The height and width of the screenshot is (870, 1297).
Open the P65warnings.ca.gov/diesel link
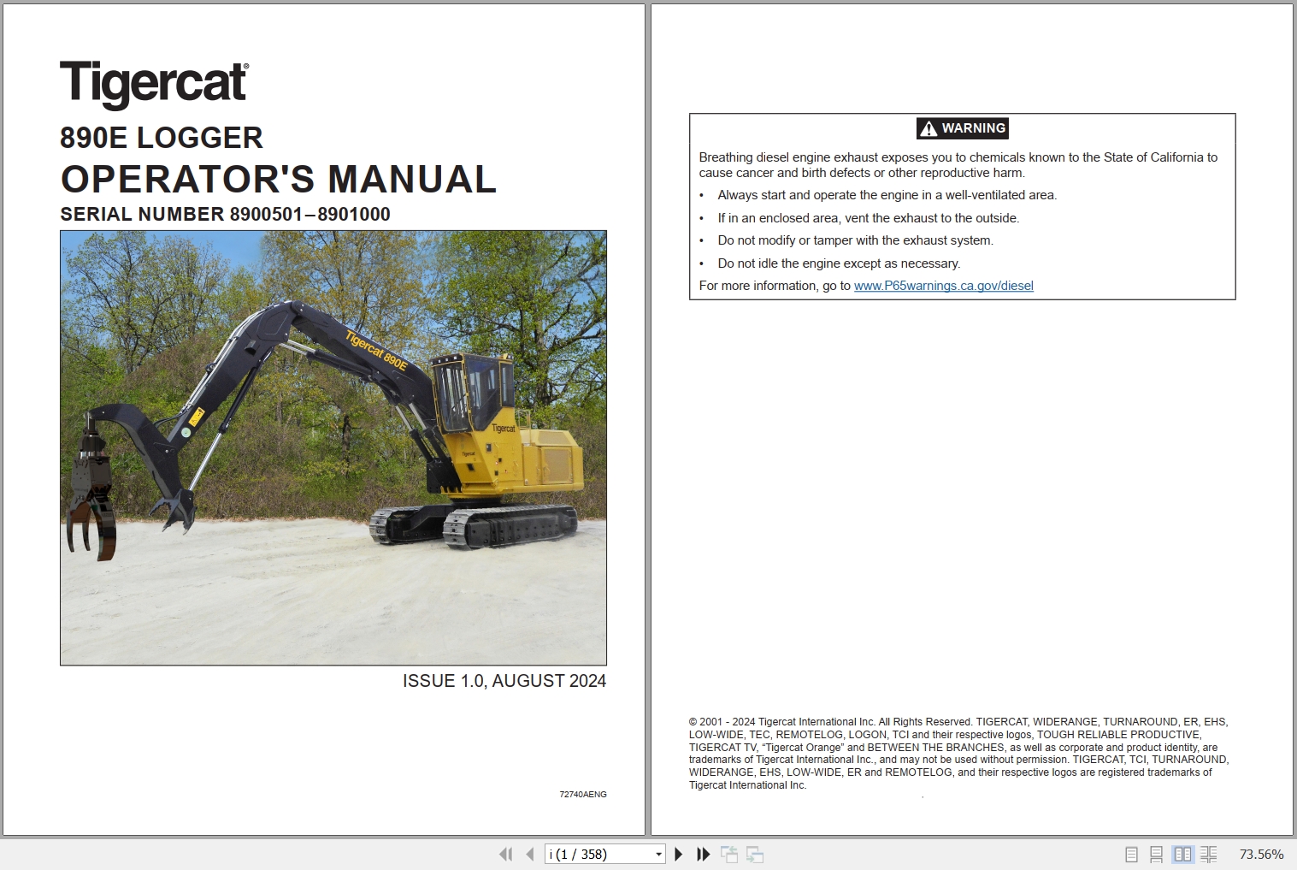pos(943,286)
